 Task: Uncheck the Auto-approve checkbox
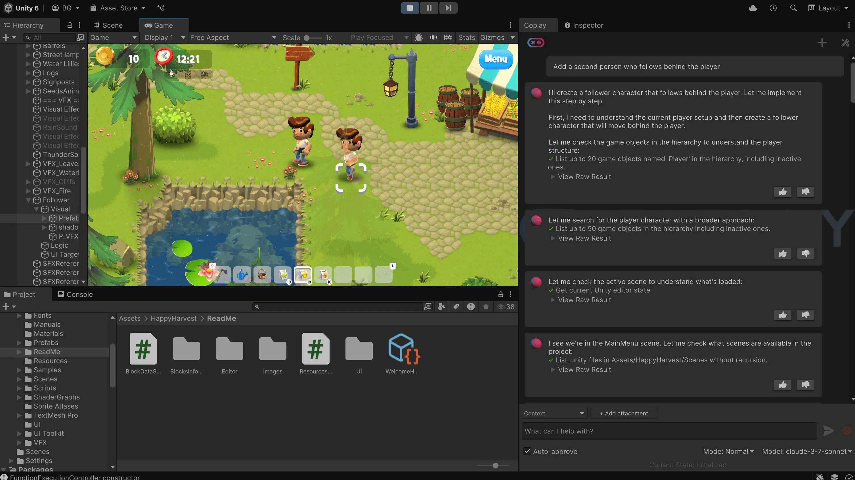[x=527, y=451]
